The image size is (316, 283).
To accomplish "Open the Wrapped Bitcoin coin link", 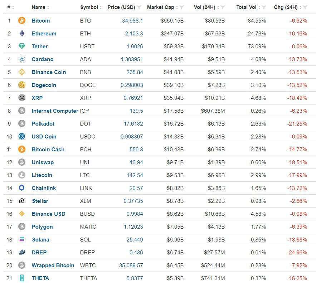I will (x=53, y=265).
